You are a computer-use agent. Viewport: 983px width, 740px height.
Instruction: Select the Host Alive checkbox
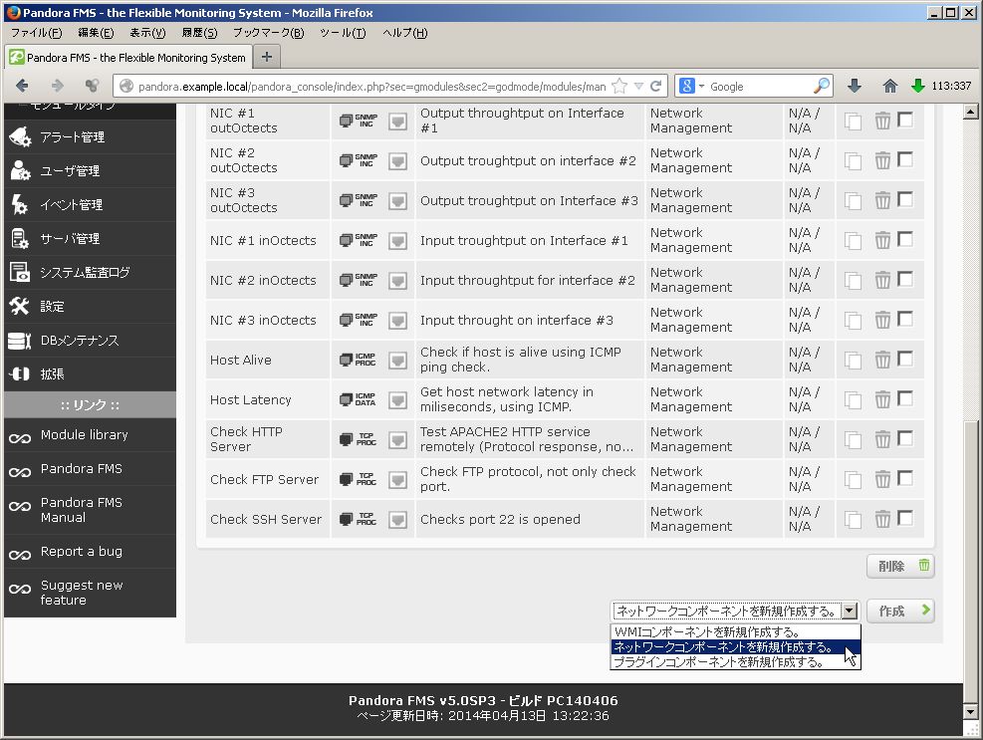[904, 359]
